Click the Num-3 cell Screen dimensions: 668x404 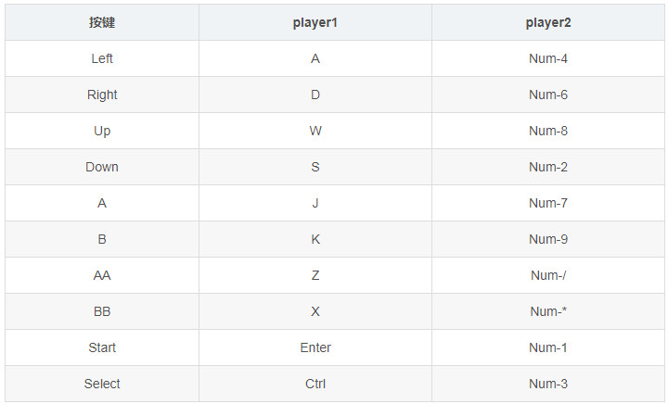click(x=548, y=384)
